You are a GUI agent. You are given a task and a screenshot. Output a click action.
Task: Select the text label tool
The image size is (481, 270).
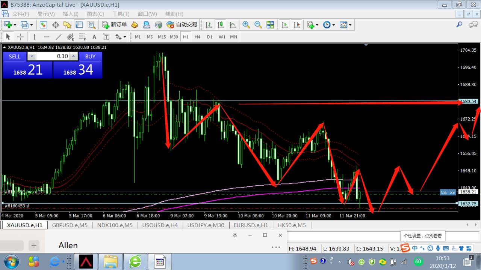click(94, 37)
